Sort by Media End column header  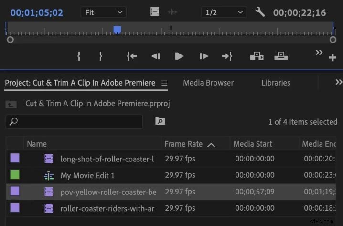(x=319, y=144)
